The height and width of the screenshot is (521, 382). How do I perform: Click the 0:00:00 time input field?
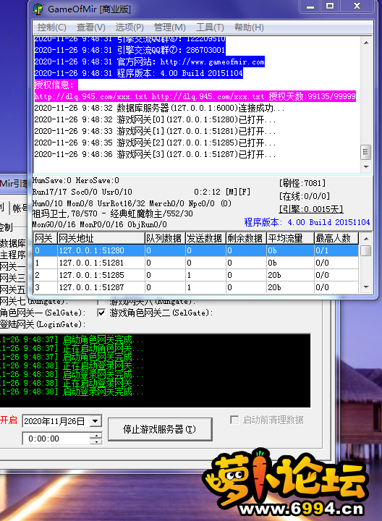(56, 439)
